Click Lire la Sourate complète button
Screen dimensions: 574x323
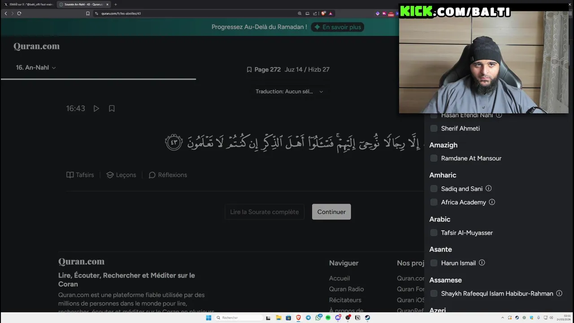pos(264,212)
